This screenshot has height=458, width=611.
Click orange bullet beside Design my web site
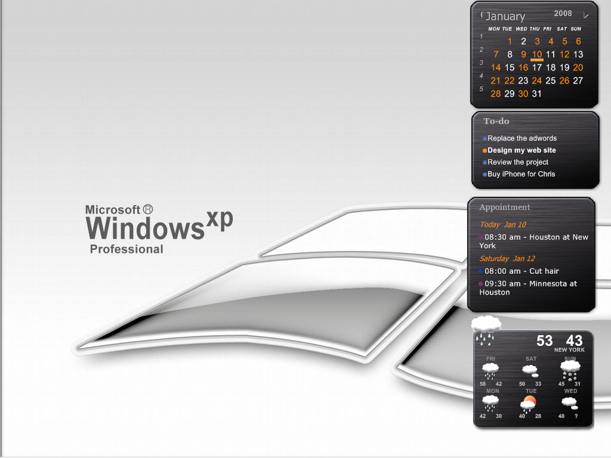[x=485, y=151]
